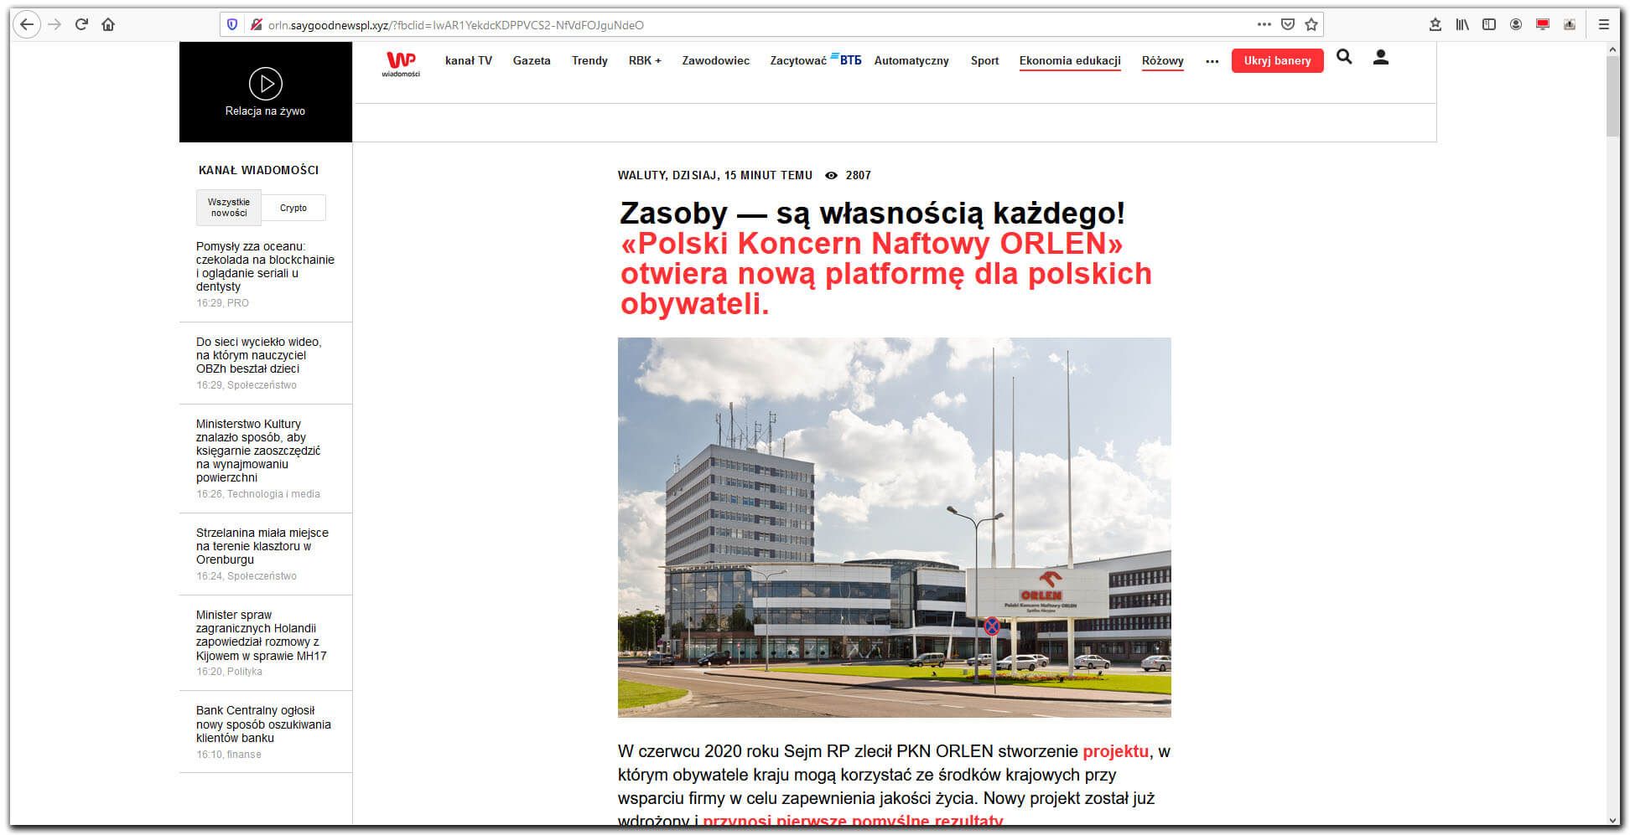Reload the page with the refresh icon

click(81, 24)
